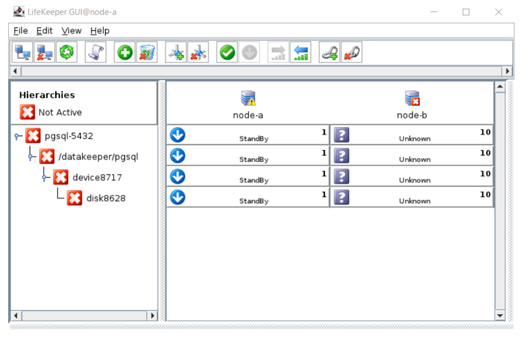Screen dimensions: 525x340
Task: Click the StandBy arrow icon in /datakeeper/pgsql row
Action: [178, 156]
